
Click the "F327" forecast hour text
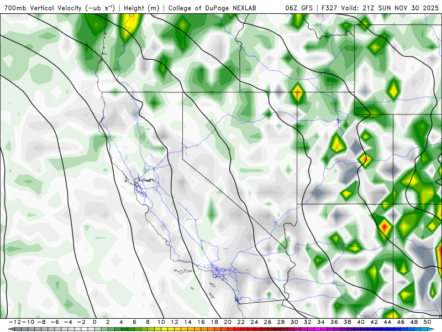click(x=330, y=8)
